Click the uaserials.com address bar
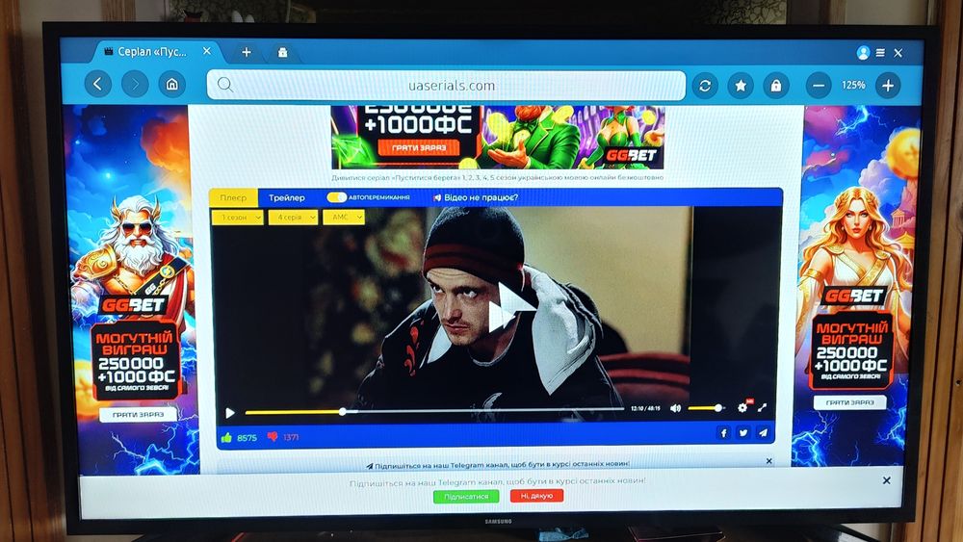Screen dimensions: 963x542 (446, 86)
